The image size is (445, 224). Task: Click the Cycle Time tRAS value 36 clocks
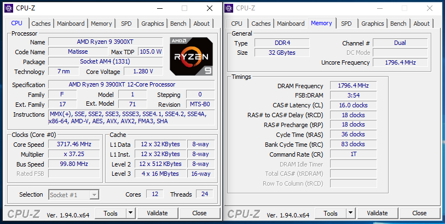354,134
